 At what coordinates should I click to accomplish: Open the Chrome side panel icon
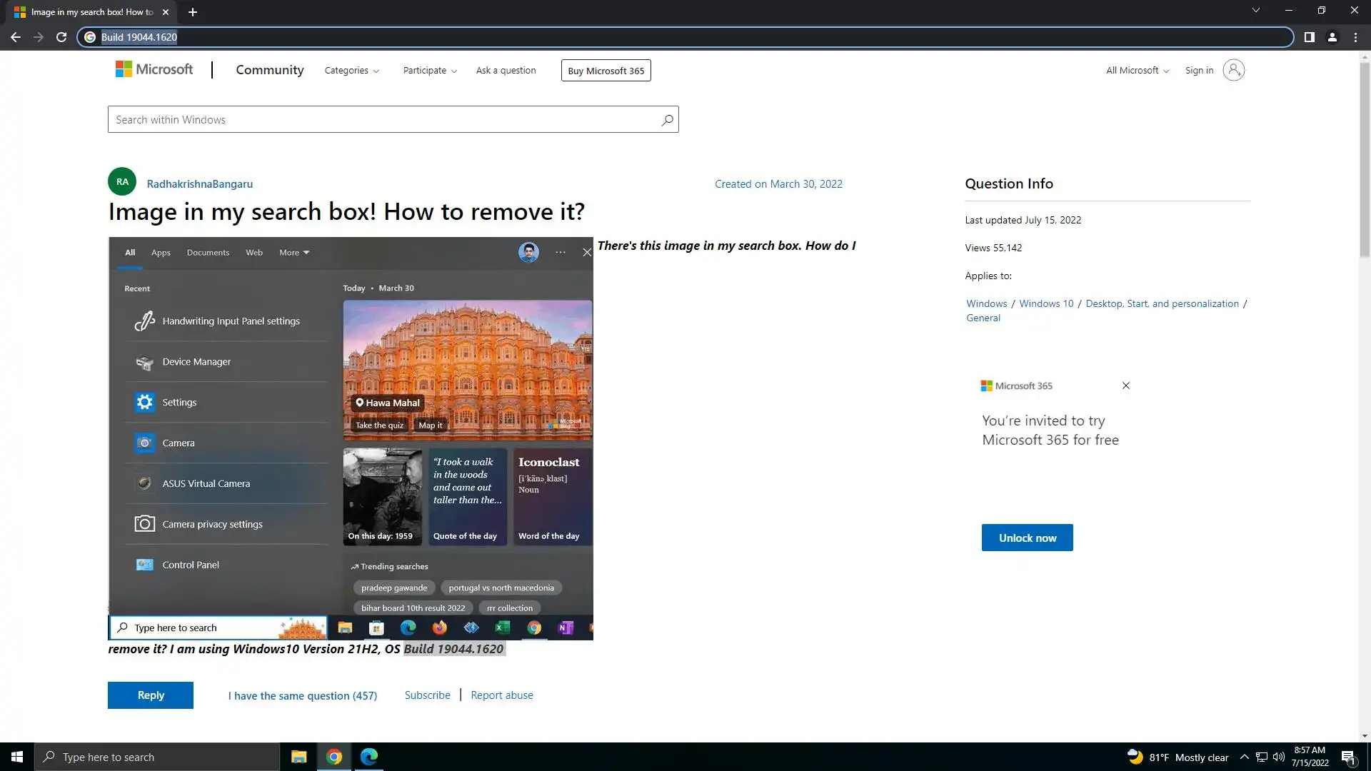click(1309, 37)
